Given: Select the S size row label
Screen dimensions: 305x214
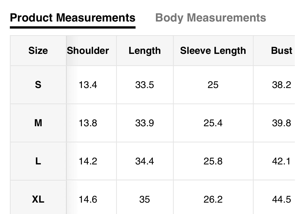Looking at the screenshot, I should click(38, 85).
